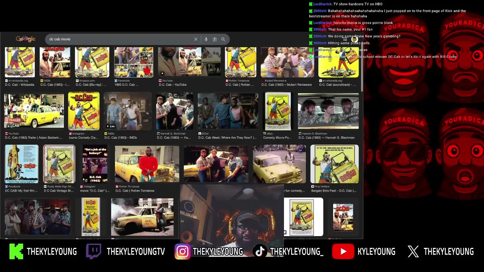This screenshot has height=272, width=484.
Task: Open 'D.C. Cab | Rotten Tomatoes' link in the third row
Action: pyautogui.click(x=135, y=191)
